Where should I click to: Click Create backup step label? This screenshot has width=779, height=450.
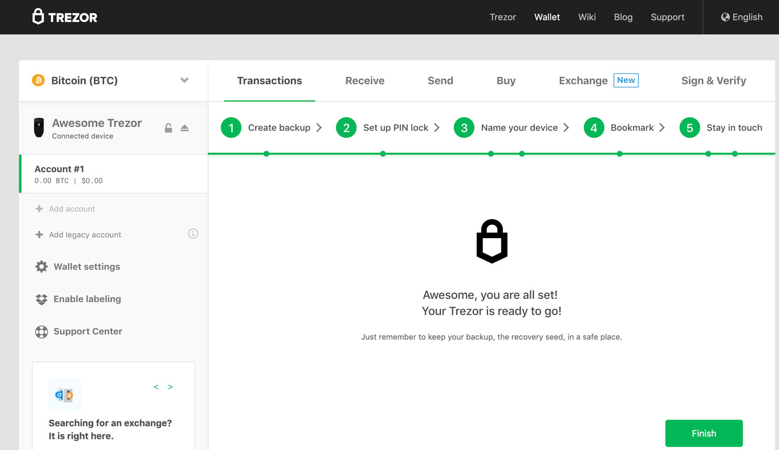[x=279, y=128]
